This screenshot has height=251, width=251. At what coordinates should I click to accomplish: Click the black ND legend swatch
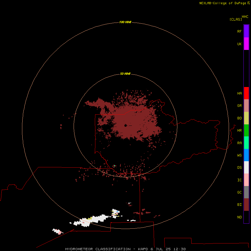point(246,217)
